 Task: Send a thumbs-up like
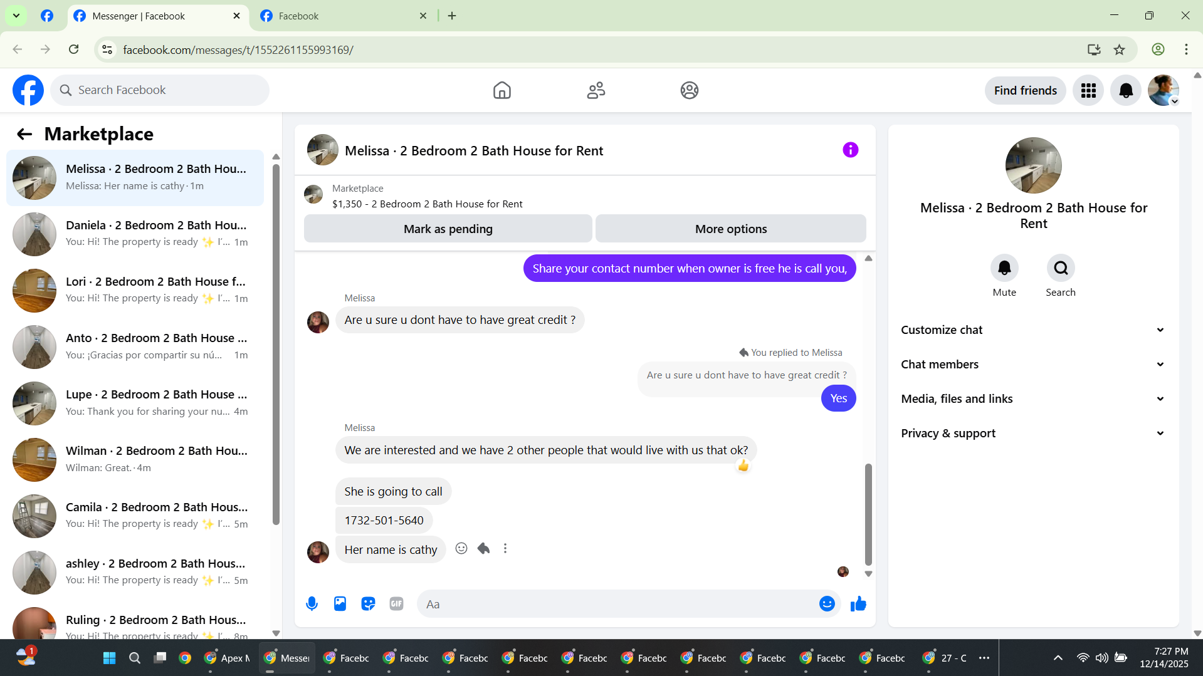(858, 604)
